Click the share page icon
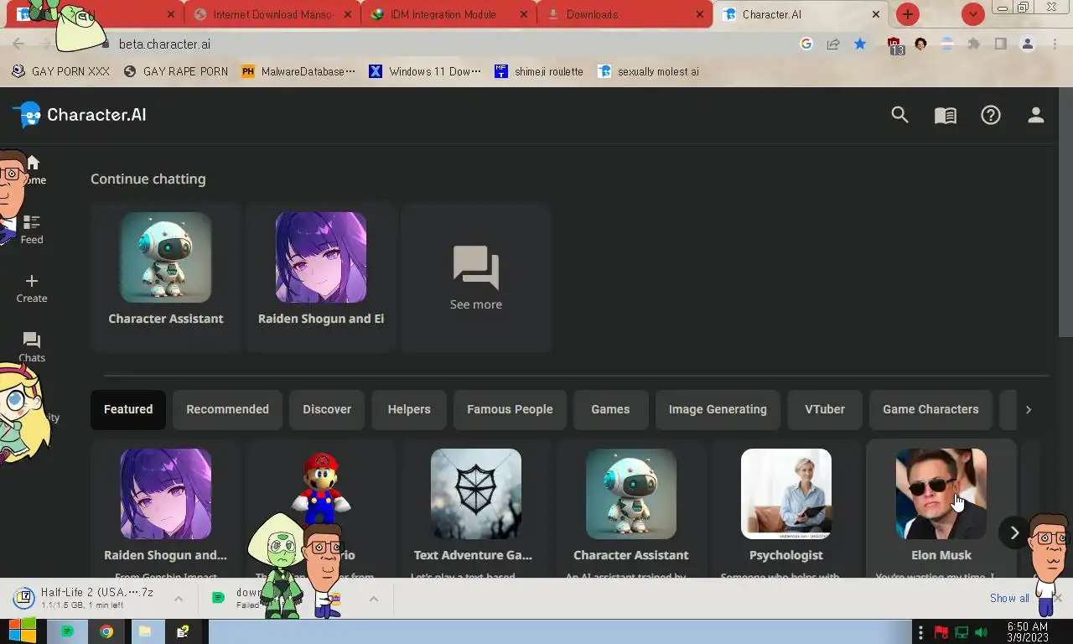The width and height of the screenshot is (1073, 644). 833,44
